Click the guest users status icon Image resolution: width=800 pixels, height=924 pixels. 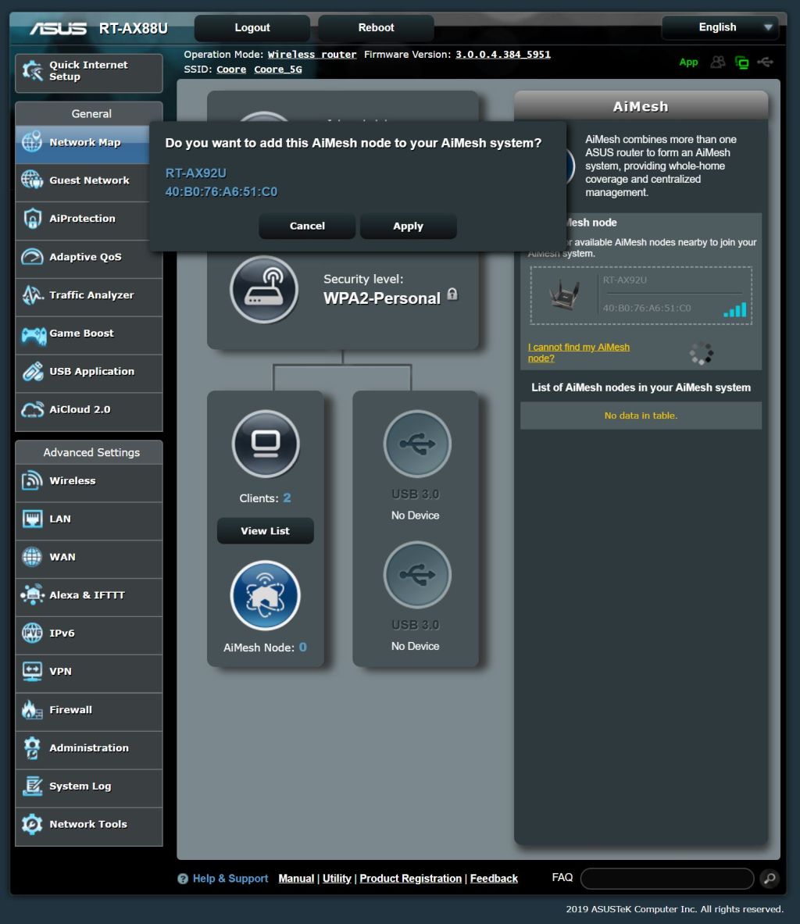click(x=717, y=62)
